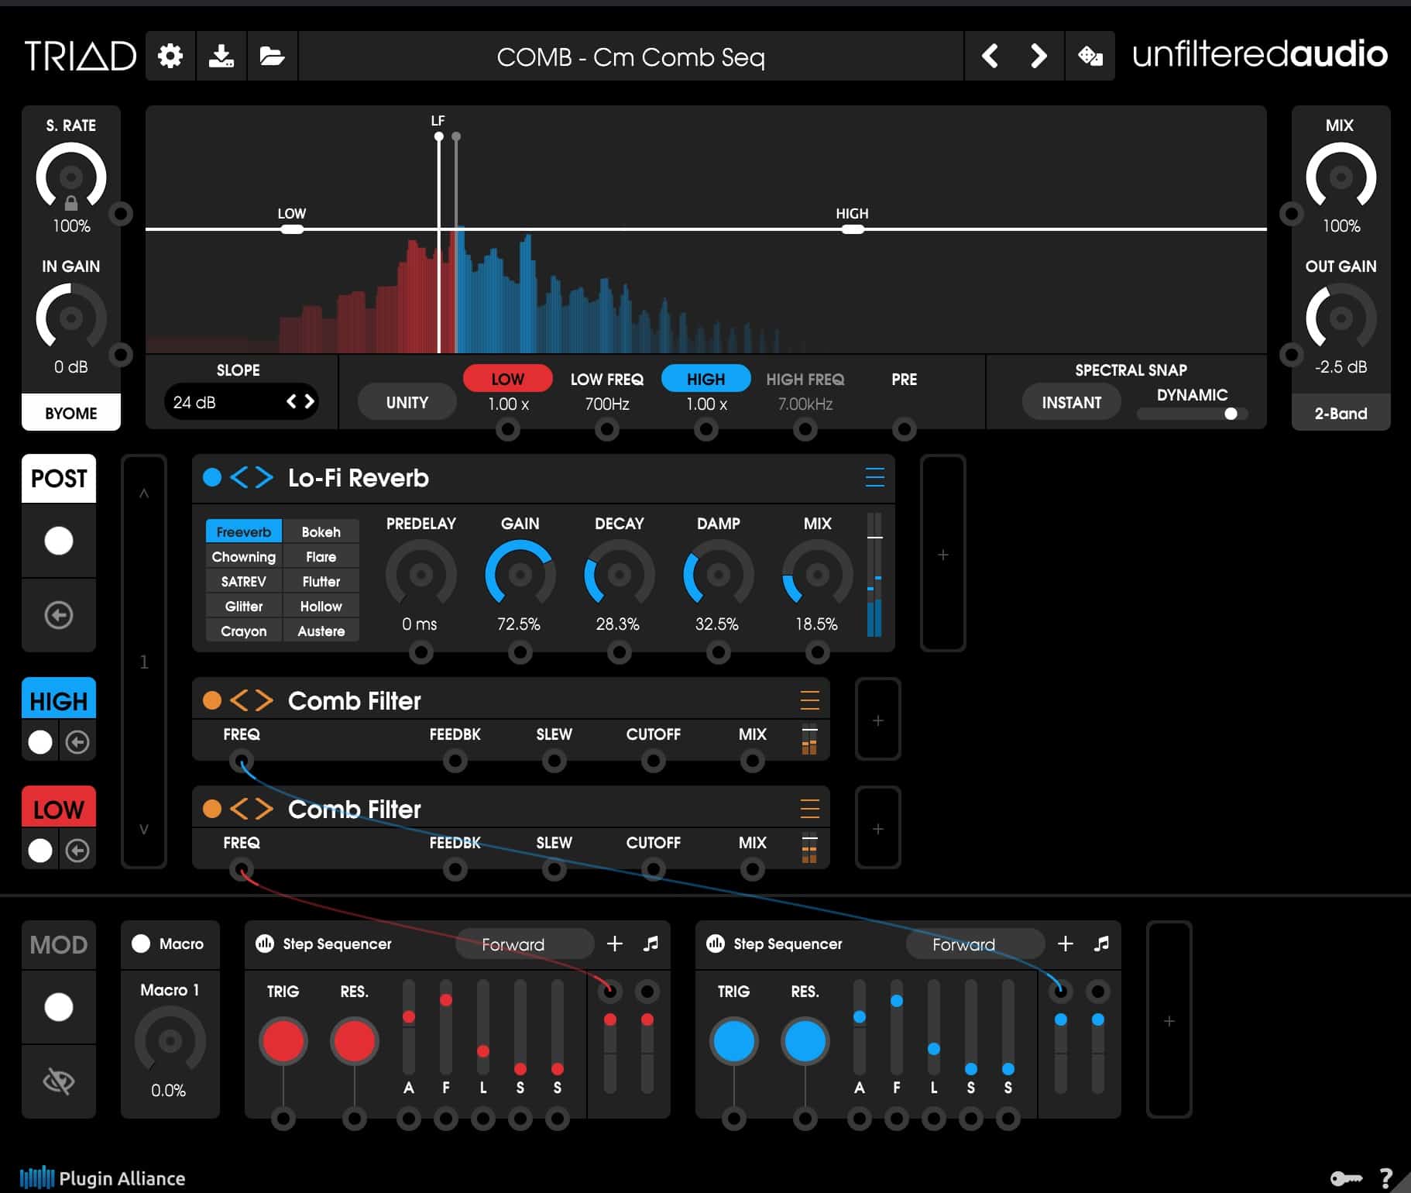Switch Lo-Fi Reverb to previous effect
The height and width of the screenshot is (1193, 1411).
point(239,477)
